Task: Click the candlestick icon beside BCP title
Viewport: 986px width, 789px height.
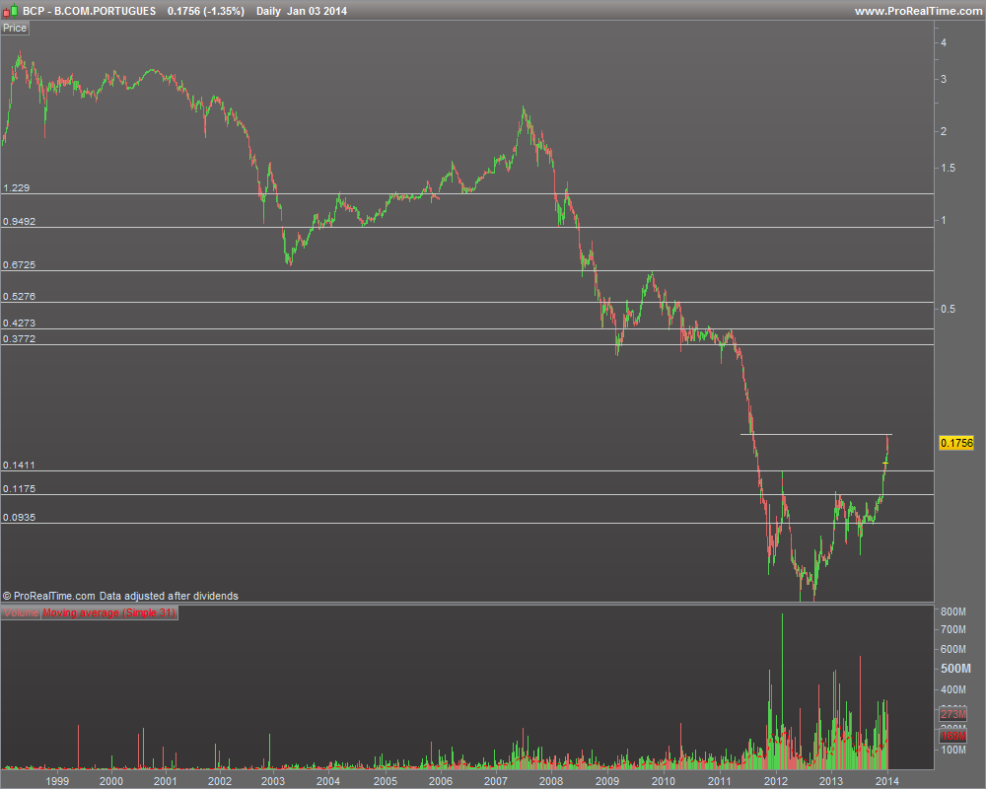Action: pyautogui.click(x=11, y=11)
